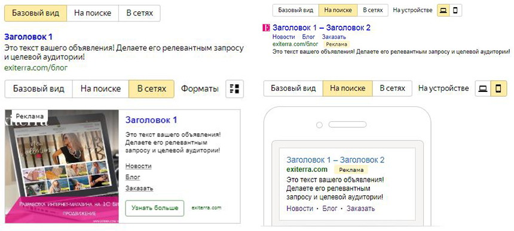
Task: Switch to В сетях tab above the single-headline text ad
Action: (x=140, y=13)
